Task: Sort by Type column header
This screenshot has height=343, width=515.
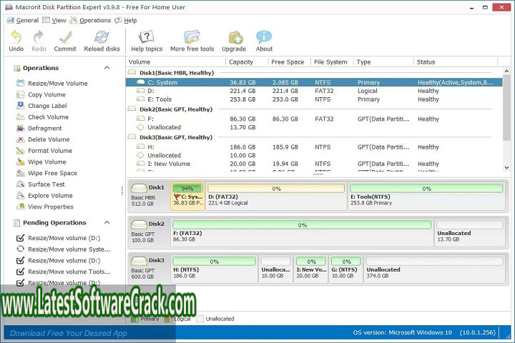Action: [383, 61]
